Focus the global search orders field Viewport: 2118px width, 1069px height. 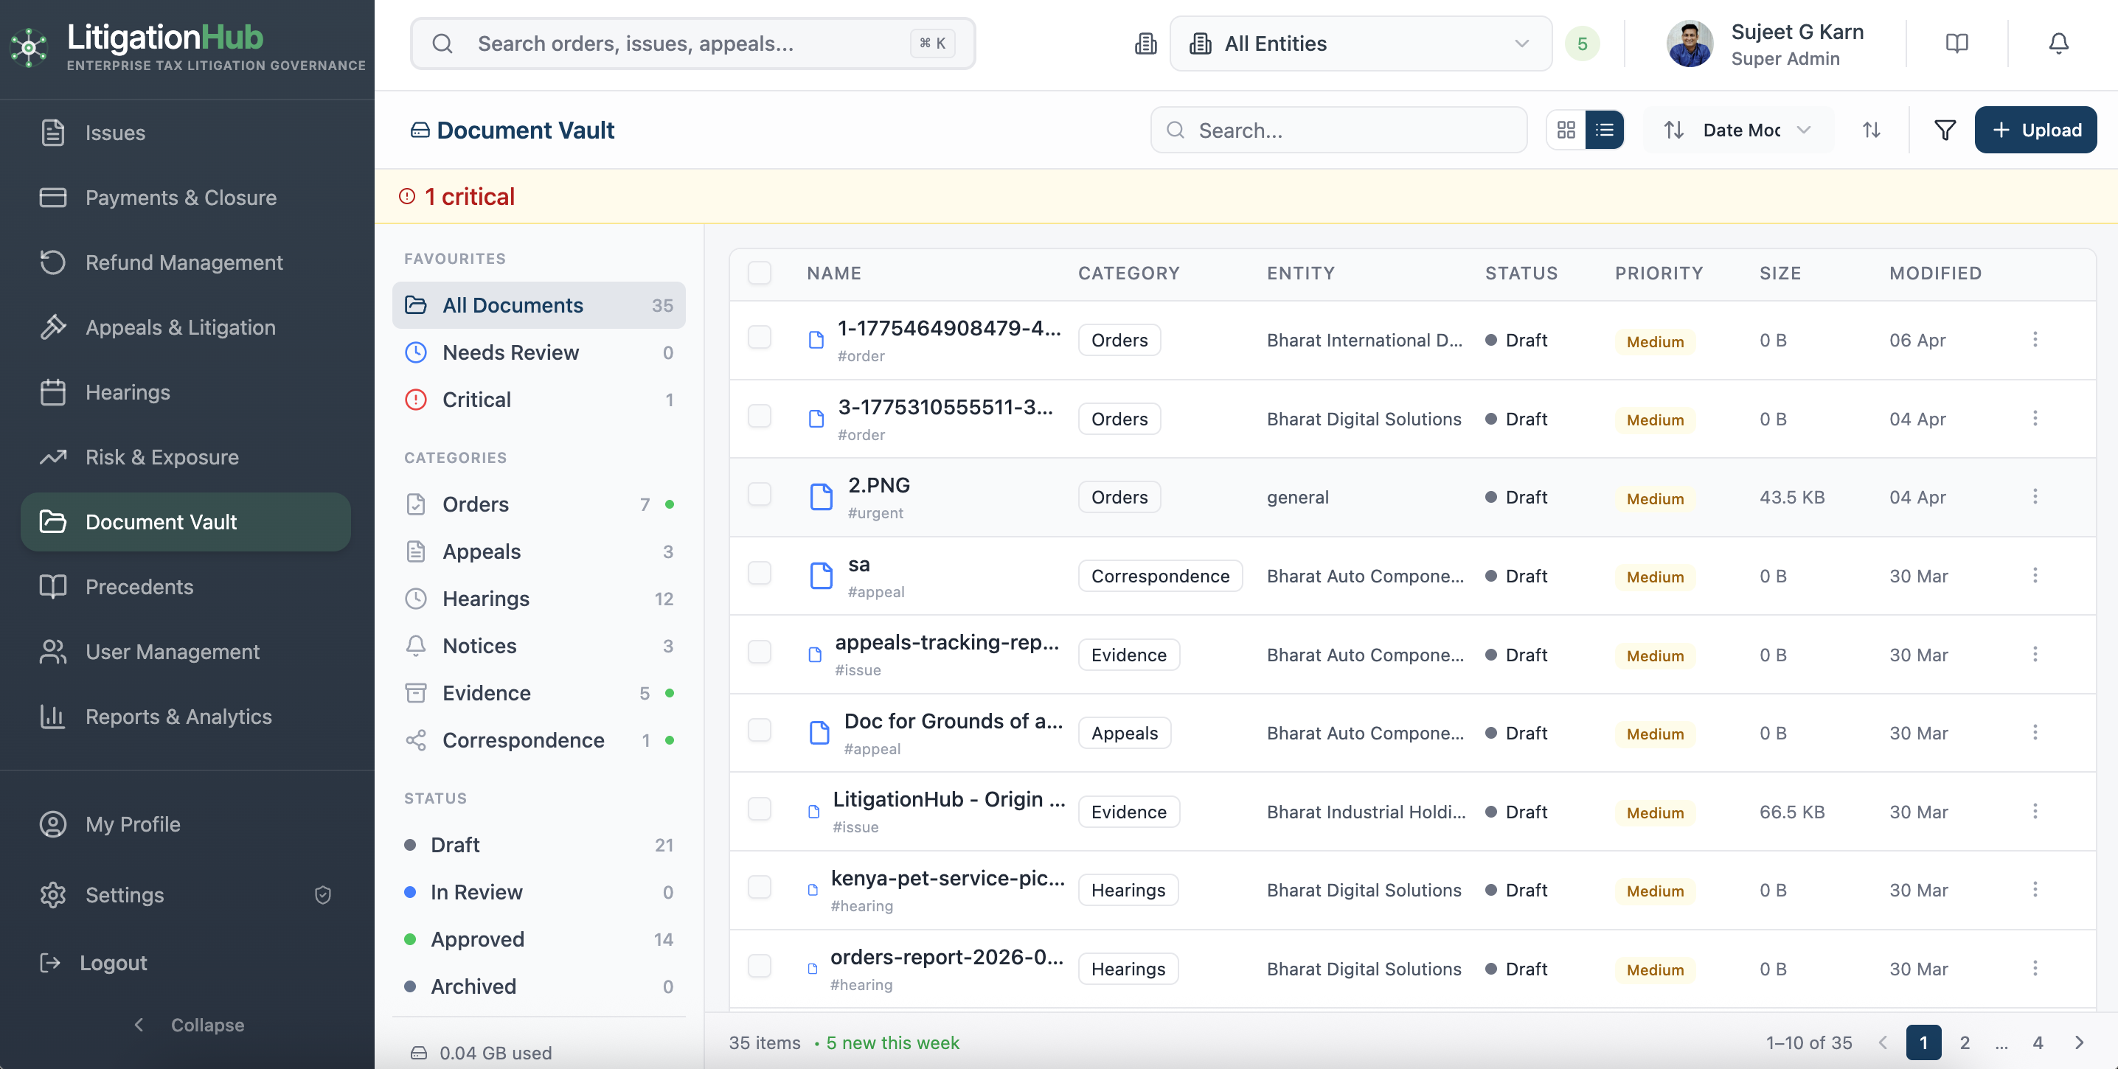693,43
